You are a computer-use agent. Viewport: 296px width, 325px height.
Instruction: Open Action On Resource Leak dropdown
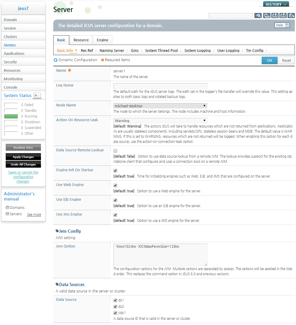160,121
